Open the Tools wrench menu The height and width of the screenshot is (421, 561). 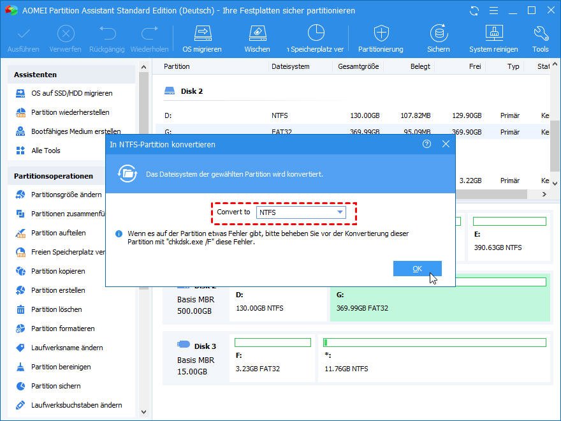[x=540, y=39]
